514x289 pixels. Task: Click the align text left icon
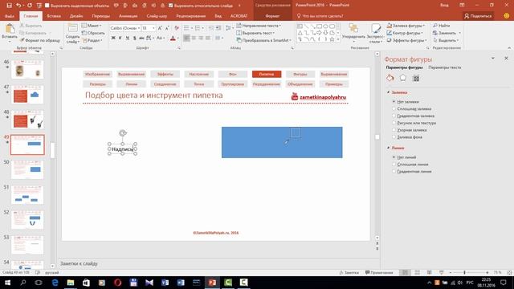click(186, 38)
